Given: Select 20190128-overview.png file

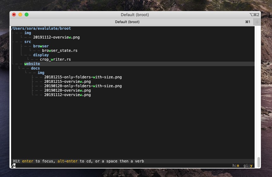Looking at the screenshot, I should click(67, 90).
